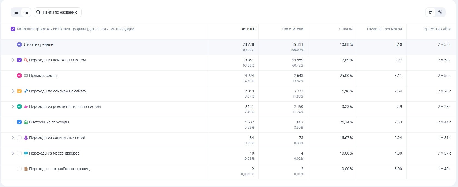Switch to tree list view icon
Viewport: 458px width, 187px height.
26,12
